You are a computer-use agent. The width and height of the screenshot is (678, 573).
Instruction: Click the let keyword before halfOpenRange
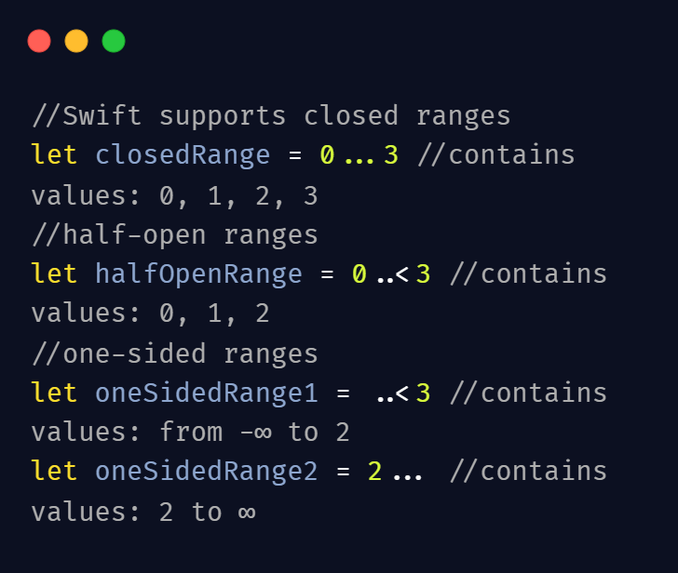[x=54, y=273]
